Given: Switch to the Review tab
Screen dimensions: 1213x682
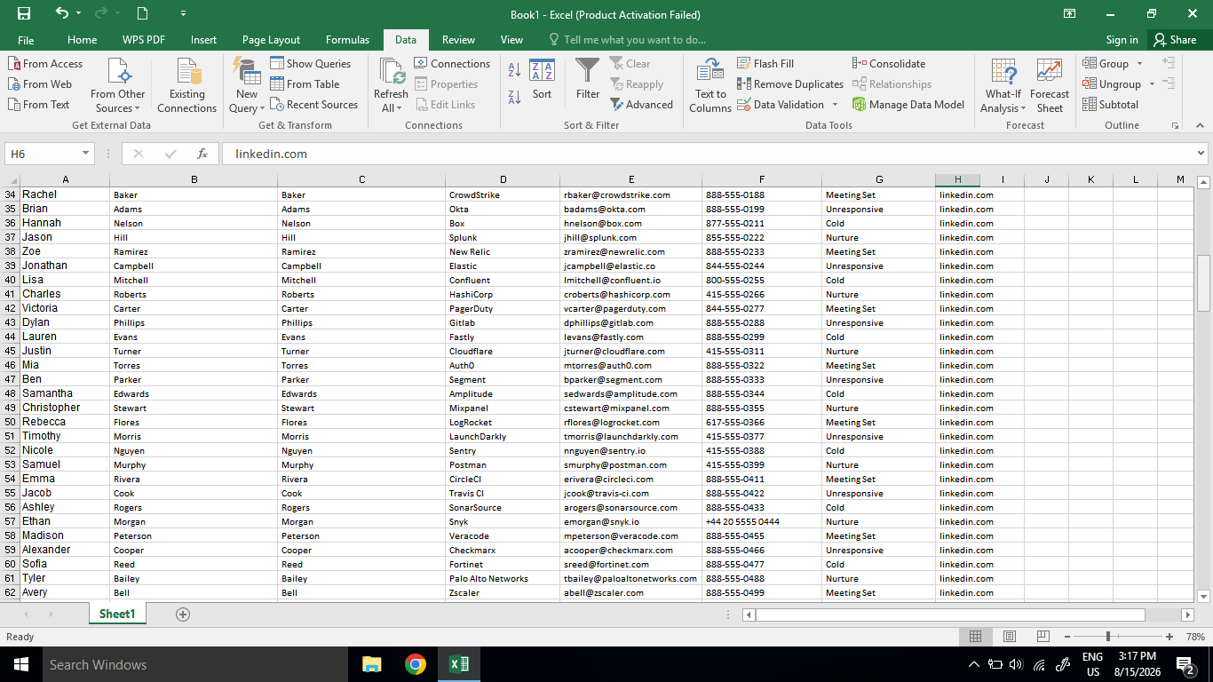Looking at the screenshot, I should (x=458, y=40).
